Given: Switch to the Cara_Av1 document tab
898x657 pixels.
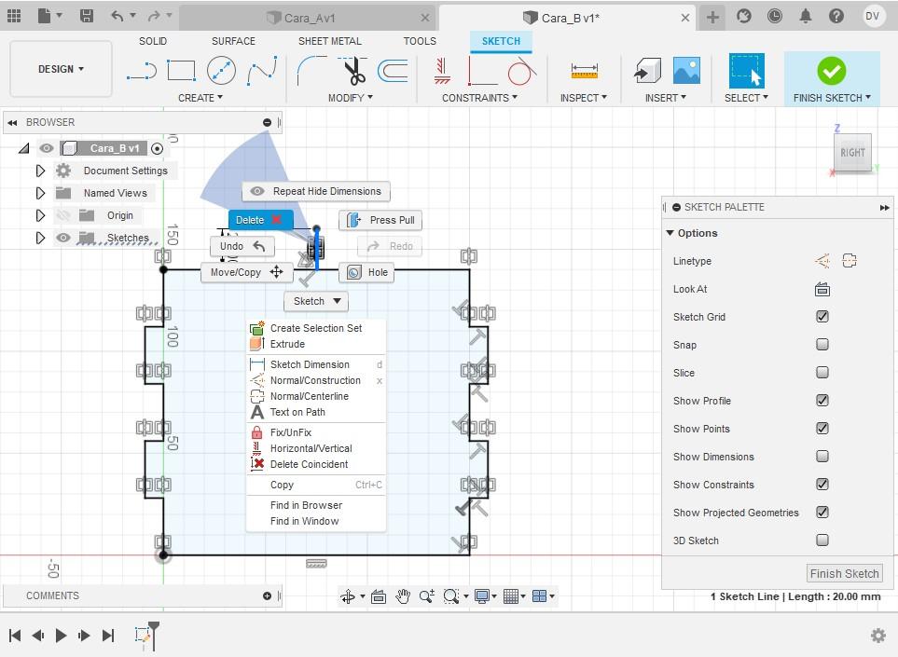Looking at the screenshot, I should (308, 18).
